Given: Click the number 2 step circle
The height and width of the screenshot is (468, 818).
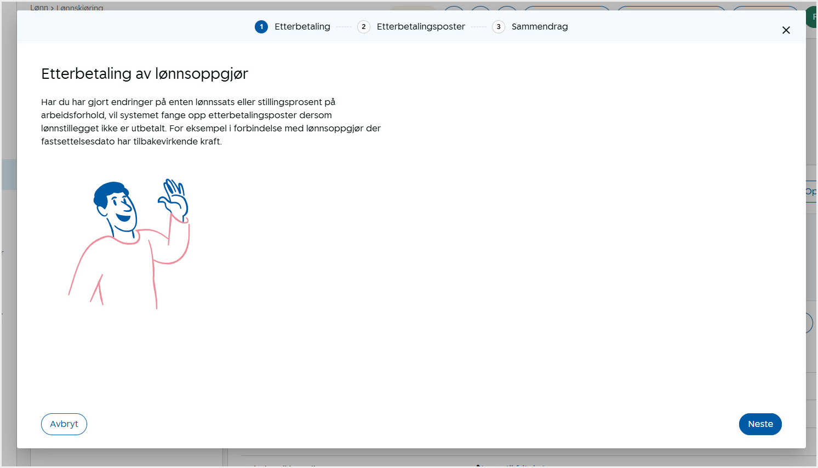Looking at the screenshot, I should click(x=363, y=27).
